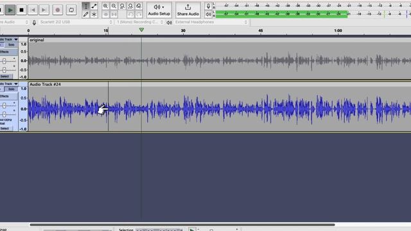The image size is (411, 231).
Task: Click the red Record button
Action: 58,10
